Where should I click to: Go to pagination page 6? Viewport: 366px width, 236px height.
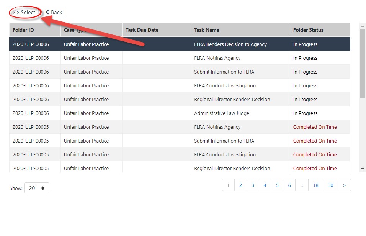pos(289,185)
